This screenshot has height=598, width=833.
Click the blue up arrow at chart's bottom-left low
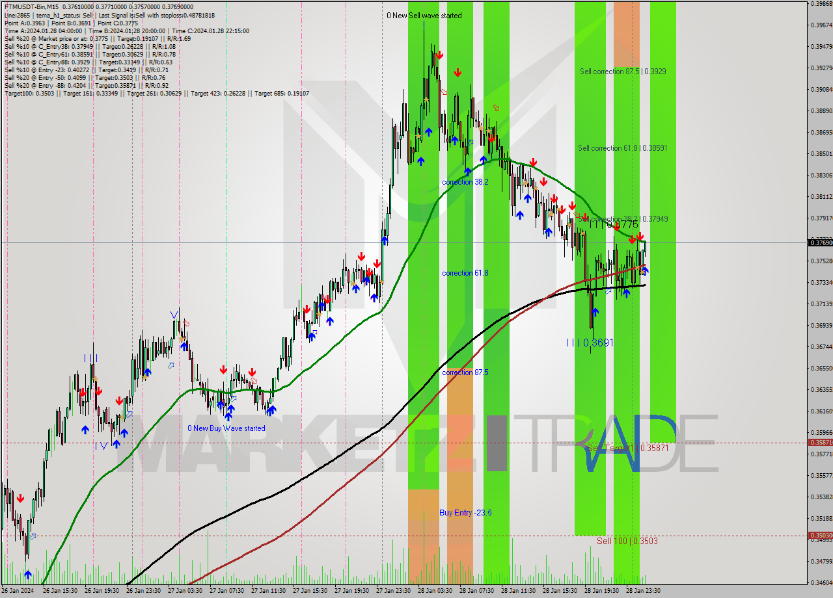pos(27,575)
